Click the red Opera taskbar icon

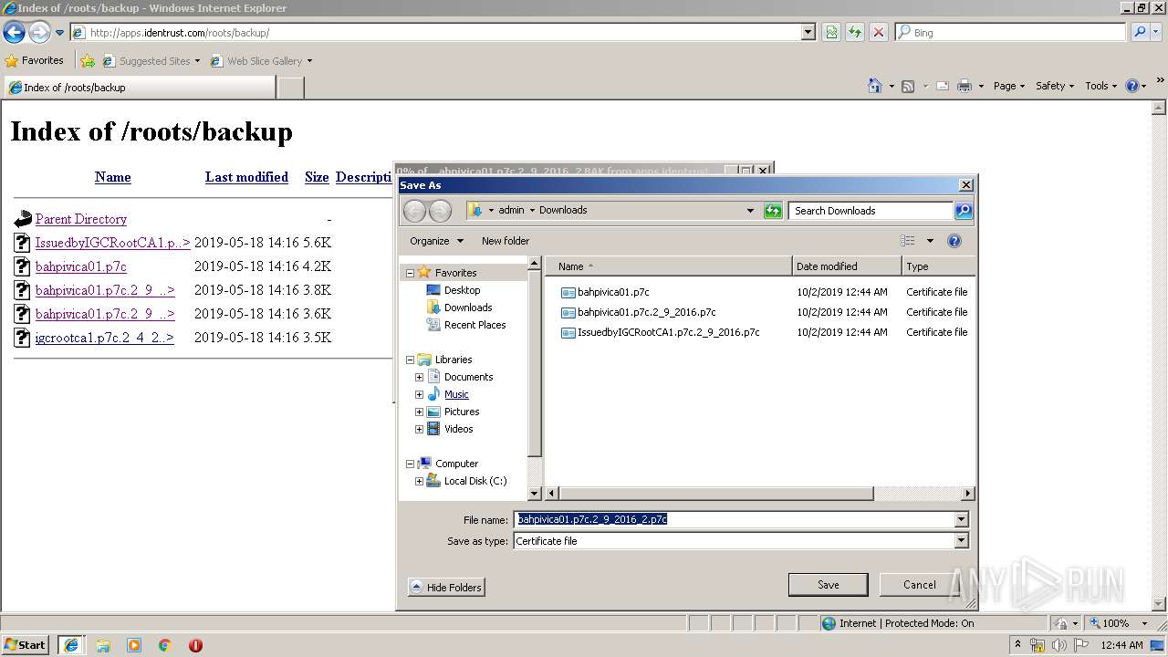tap(195, 645)
